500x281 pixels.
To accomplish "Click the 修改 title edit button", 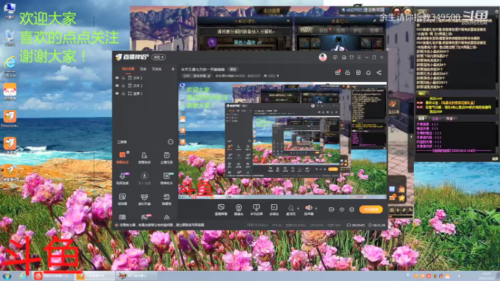I will coord(233,69).
